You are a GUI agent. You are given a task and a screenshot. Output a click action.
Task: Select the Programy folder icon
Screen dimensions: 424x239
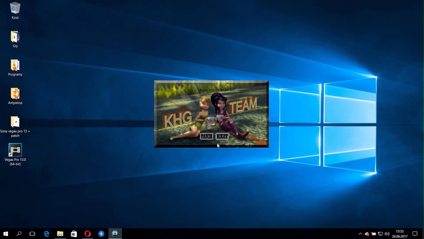click(x=15, y=68)
